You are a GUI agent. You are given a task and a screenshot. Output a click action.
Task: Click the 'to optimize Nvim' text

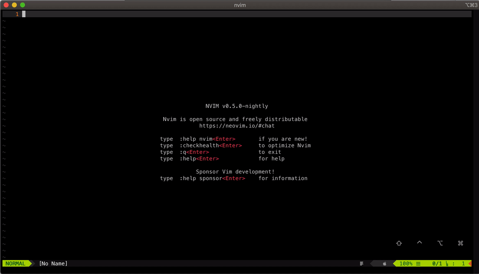(285, 146)
